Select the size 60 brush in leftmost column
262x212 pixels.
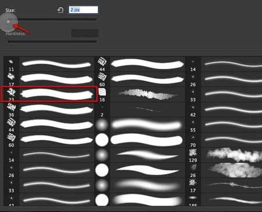(x=49, y=140)
